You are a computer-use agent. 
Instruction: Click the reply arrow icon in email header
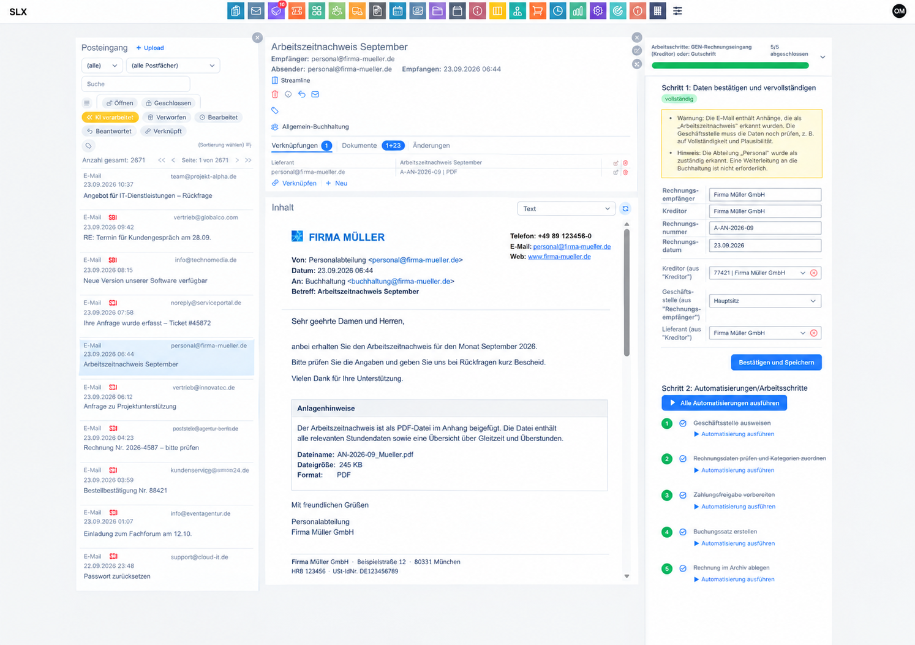[302, 94]
